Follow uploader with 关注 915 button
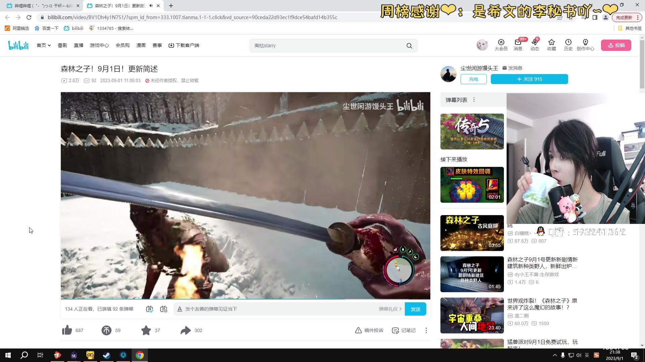The image size is (645, 362). [529, 79]
